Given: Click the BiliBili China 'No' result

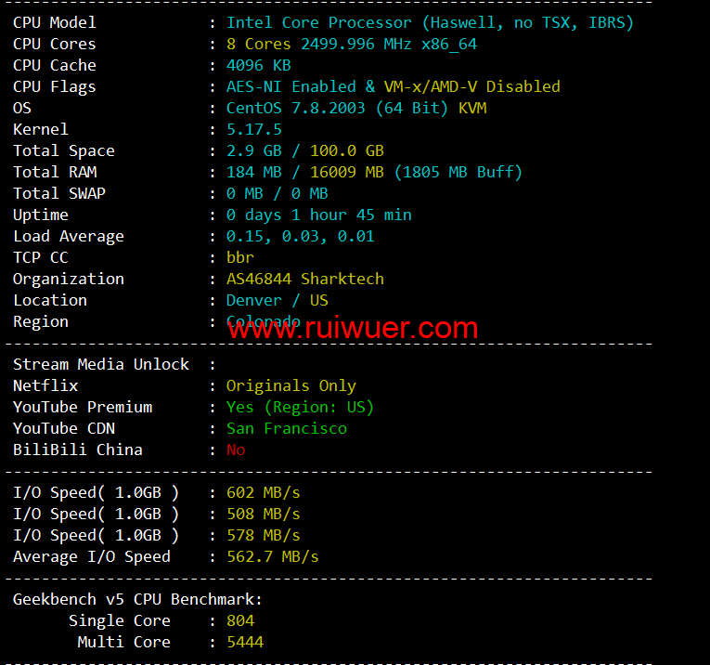Looking at the screenshot, I should (x=236, y=450).
